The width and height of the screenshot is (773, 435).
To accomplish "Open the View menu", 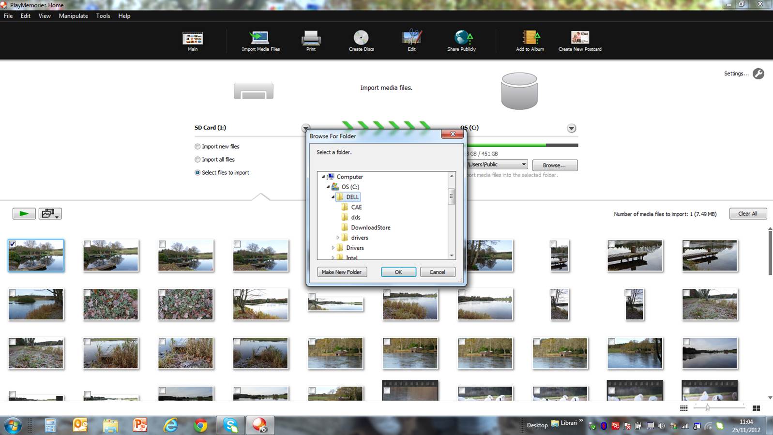I will click(45, 16).
